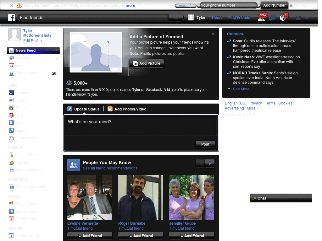
Task: Click the Add Number button
Action: point(274,5)
